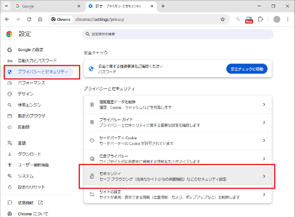
Task: Click the red New extension icon
Action: click(249, 19)
